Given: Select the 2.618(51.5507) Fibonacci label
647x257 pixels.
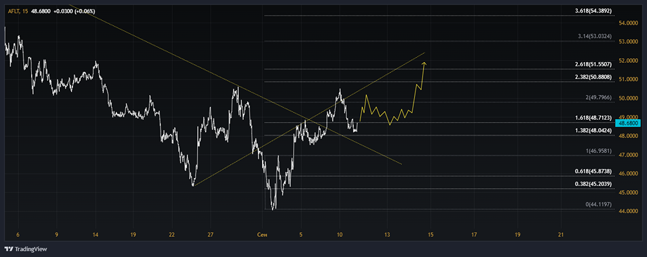Looking at the screenshot, I should [593, 65].
